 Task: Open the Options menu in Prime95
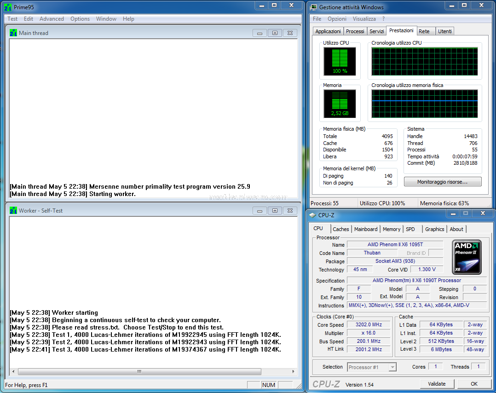80,19
